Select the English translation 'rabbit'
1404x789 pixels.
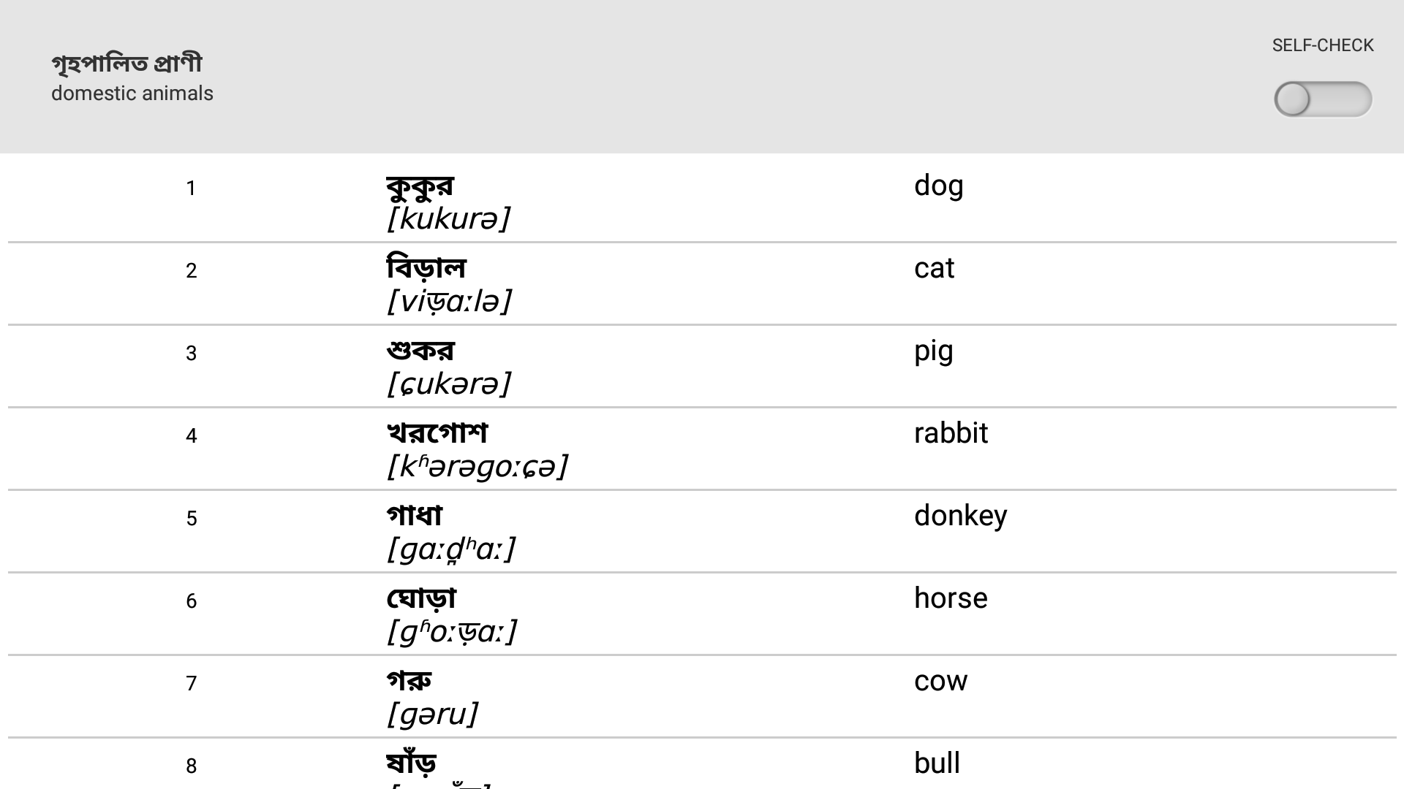(951, 433)
